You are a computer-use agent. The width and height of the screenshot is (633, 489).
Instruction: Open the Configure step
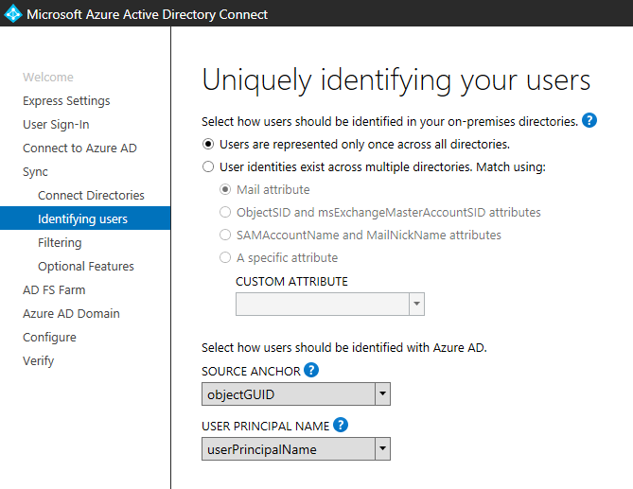pyautogui.click(x=49, y=338)
